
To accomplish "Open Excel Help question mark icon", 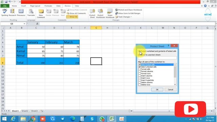I will click(205, 6).
